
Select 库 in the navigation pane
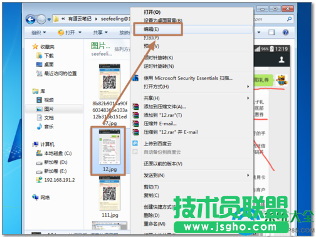click(39, 91)
